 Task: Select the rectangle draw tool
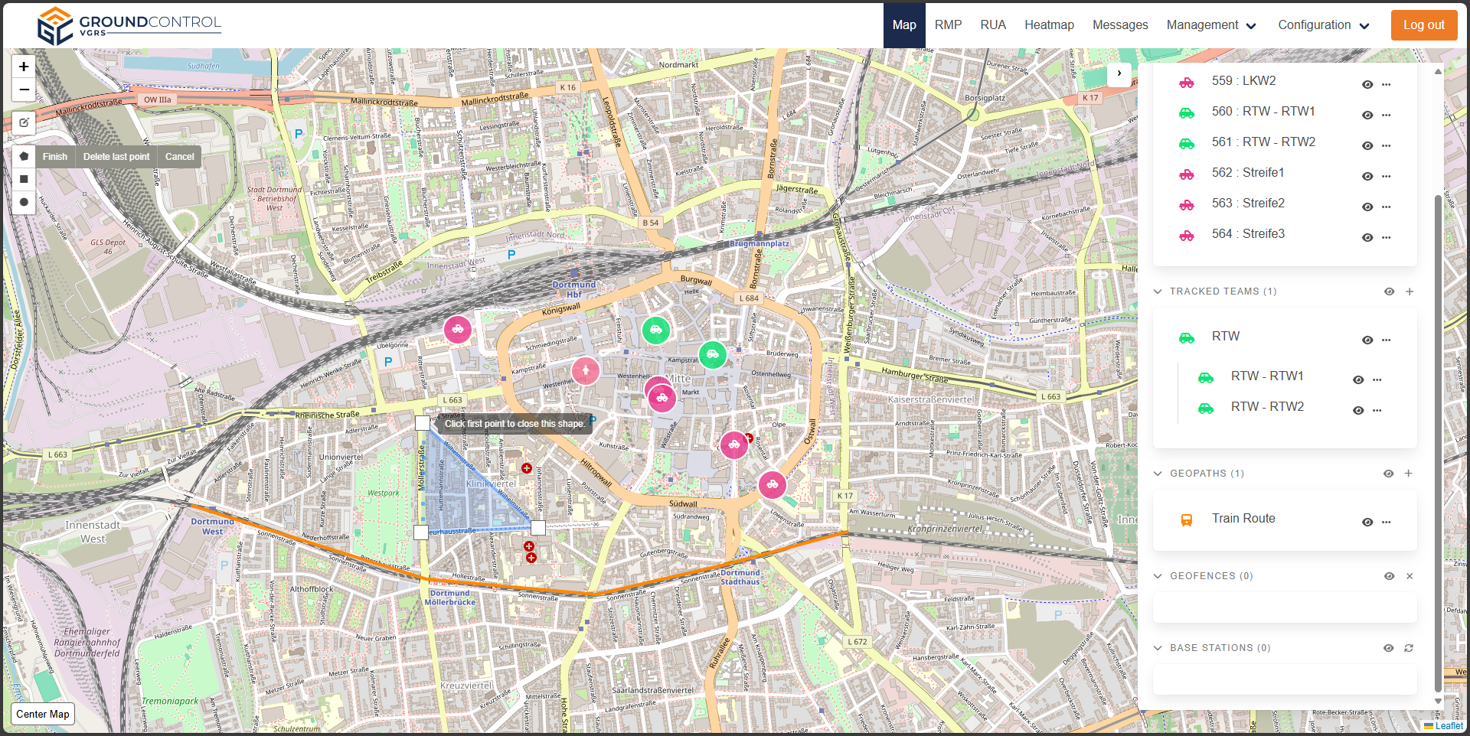[24, 179]
